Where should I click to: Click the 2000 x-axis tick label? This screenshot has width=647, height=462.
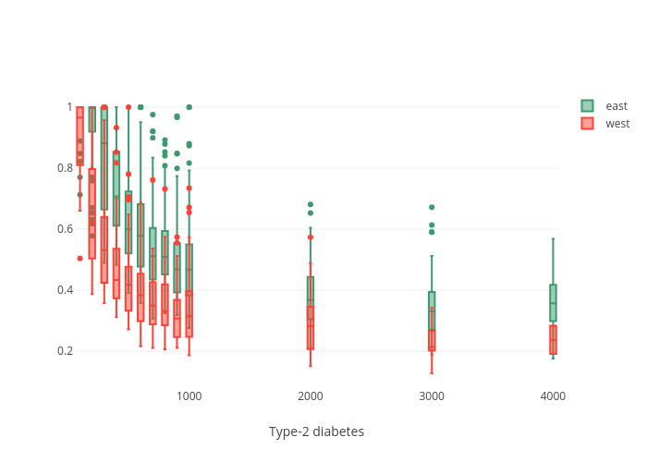pyautogui.click(x=311, y=396)
